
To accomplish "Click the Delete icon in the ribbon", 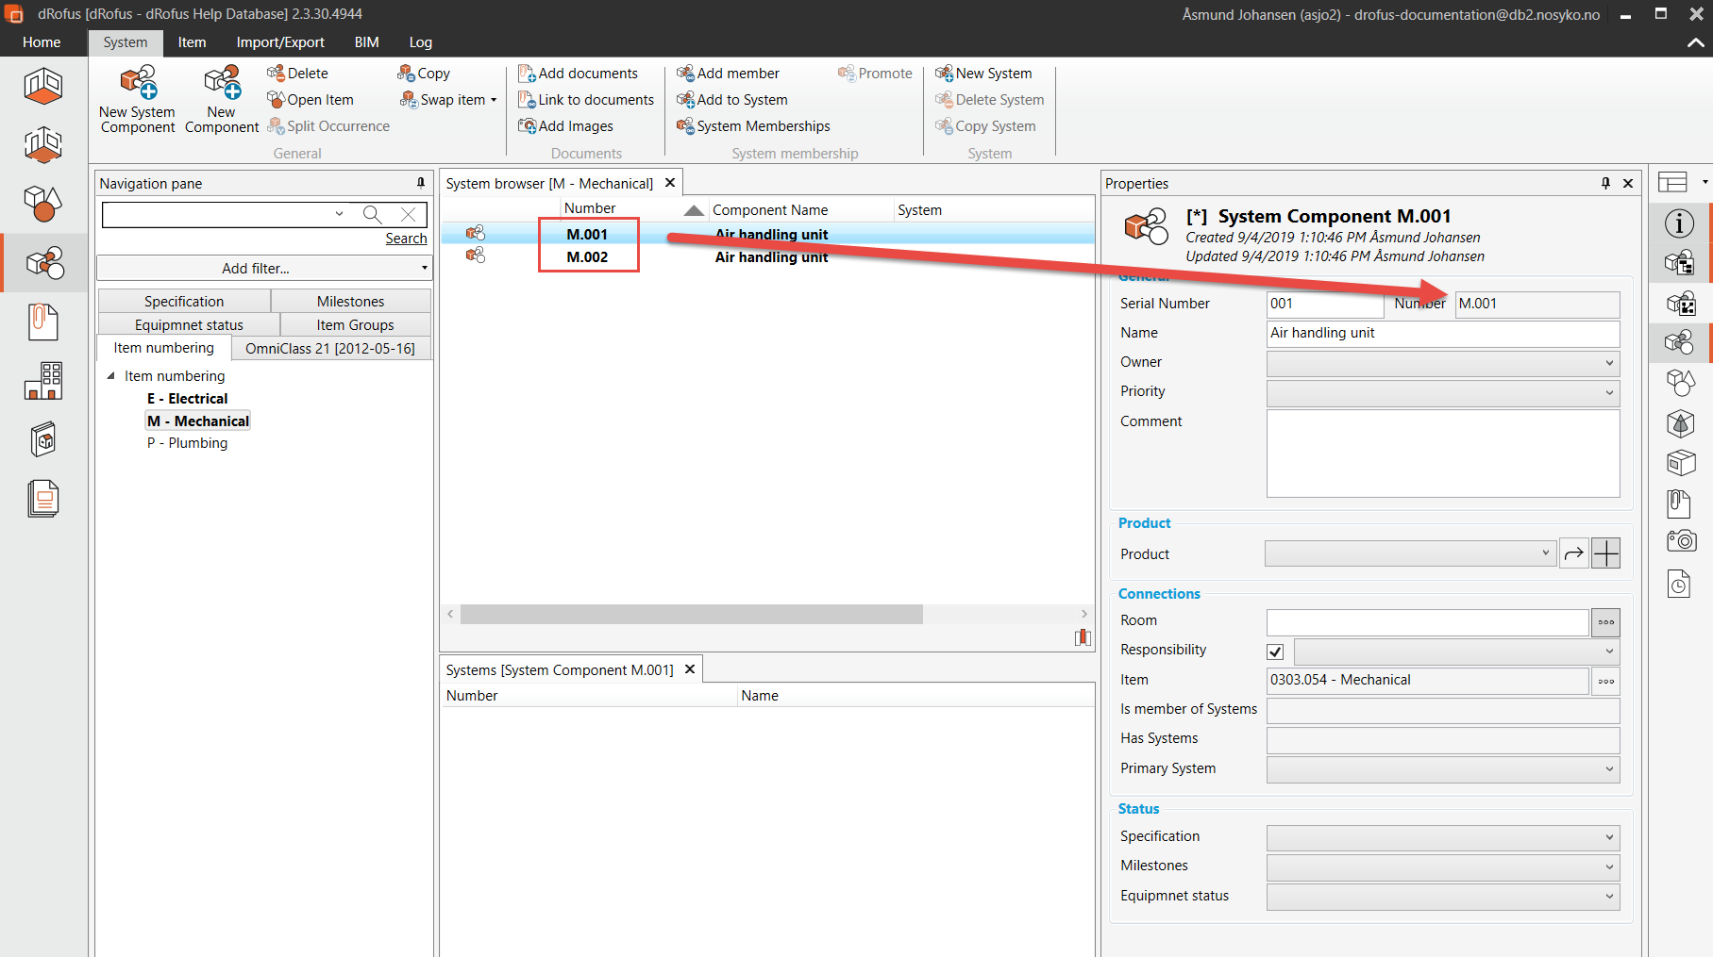I will point(276,74).
